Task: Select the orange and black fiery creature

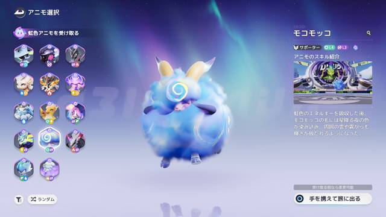Action: click(x=49, y=84)
